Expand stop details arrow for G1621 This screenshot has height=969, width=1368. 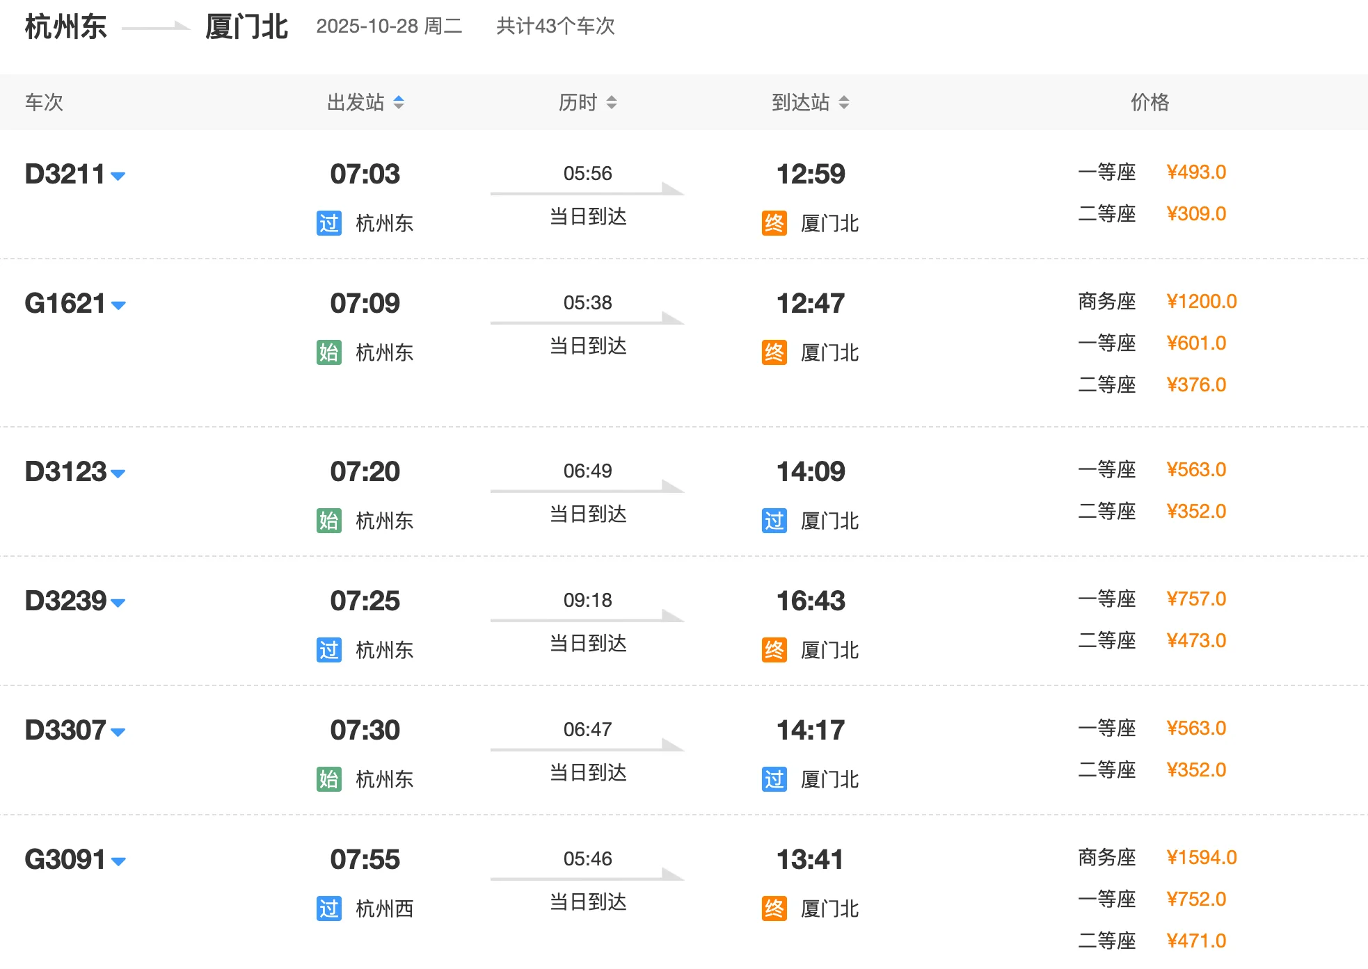pos(118,306)
